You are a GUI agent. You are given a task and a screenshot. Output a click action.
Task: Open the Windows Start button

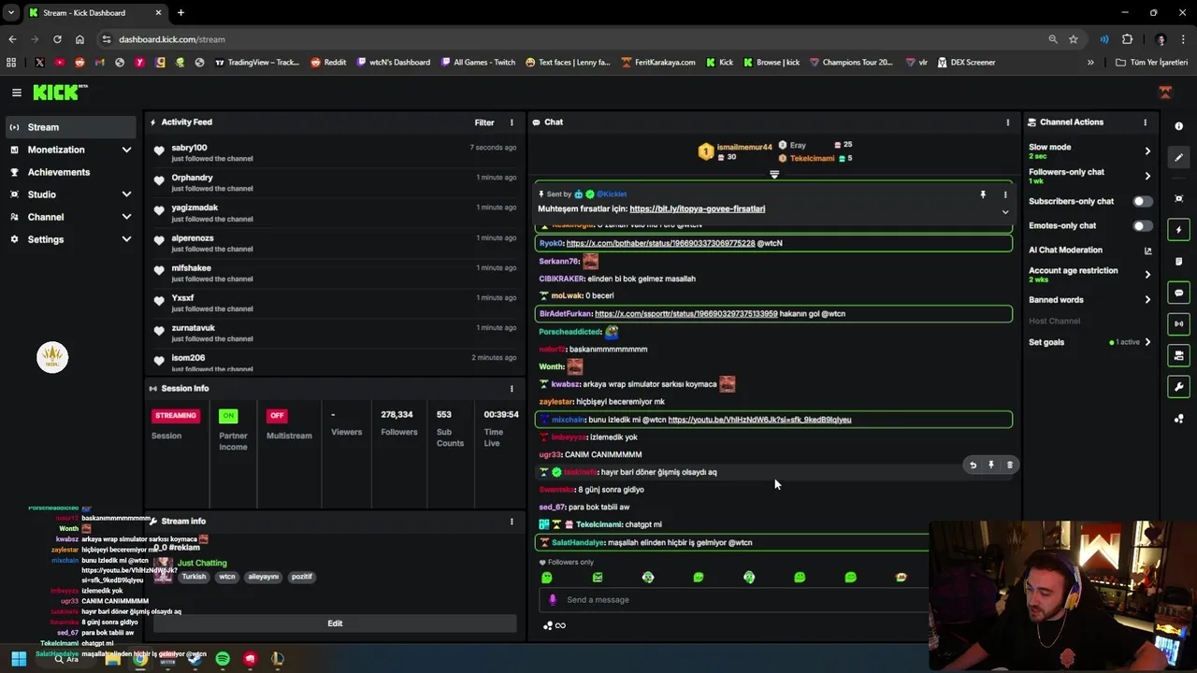coord(19,659)
